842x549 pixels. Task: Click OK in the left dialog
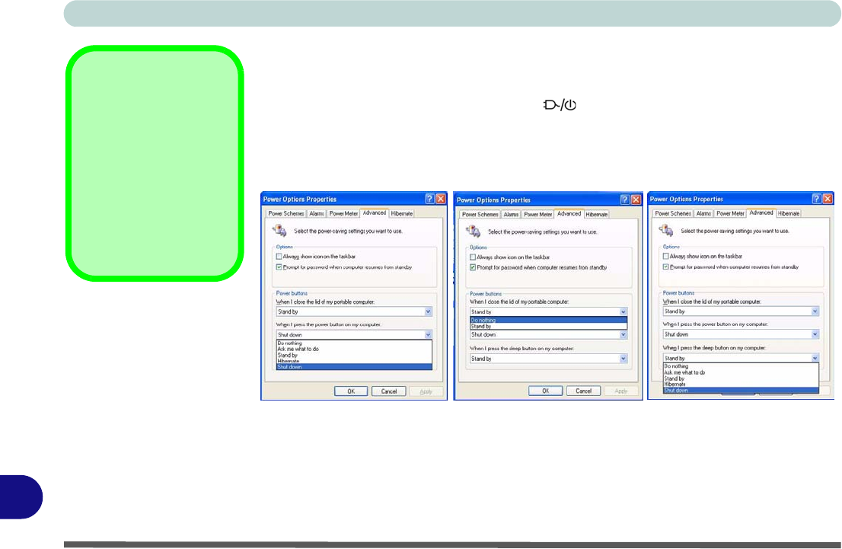(351, 391)
